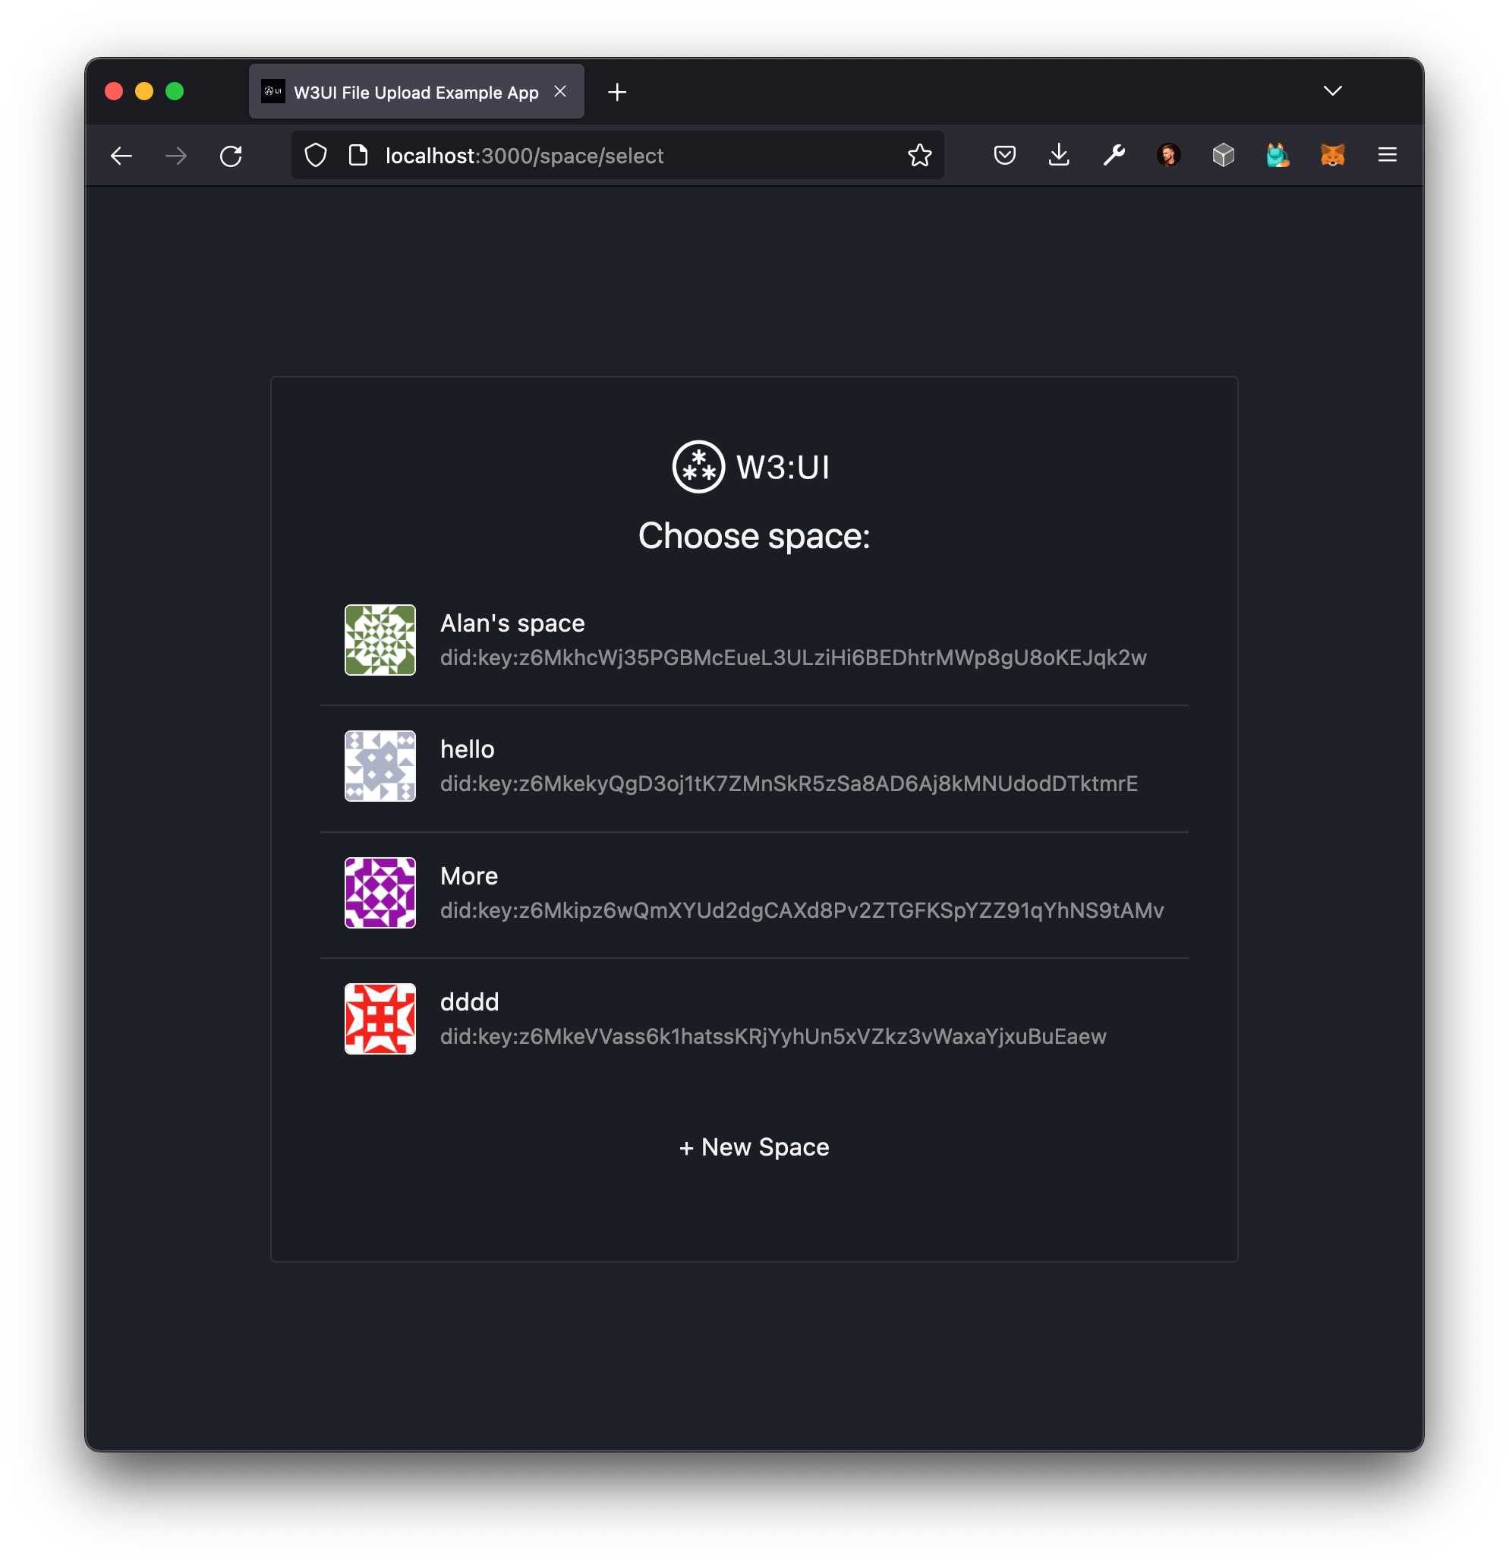Close the W3UI File Upload tab

click(560, 92)
